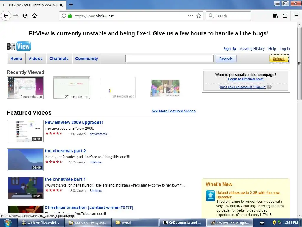The image size is (302, 227).
Task: Switch to the Channels tab
Action: [x=59, y=59]
